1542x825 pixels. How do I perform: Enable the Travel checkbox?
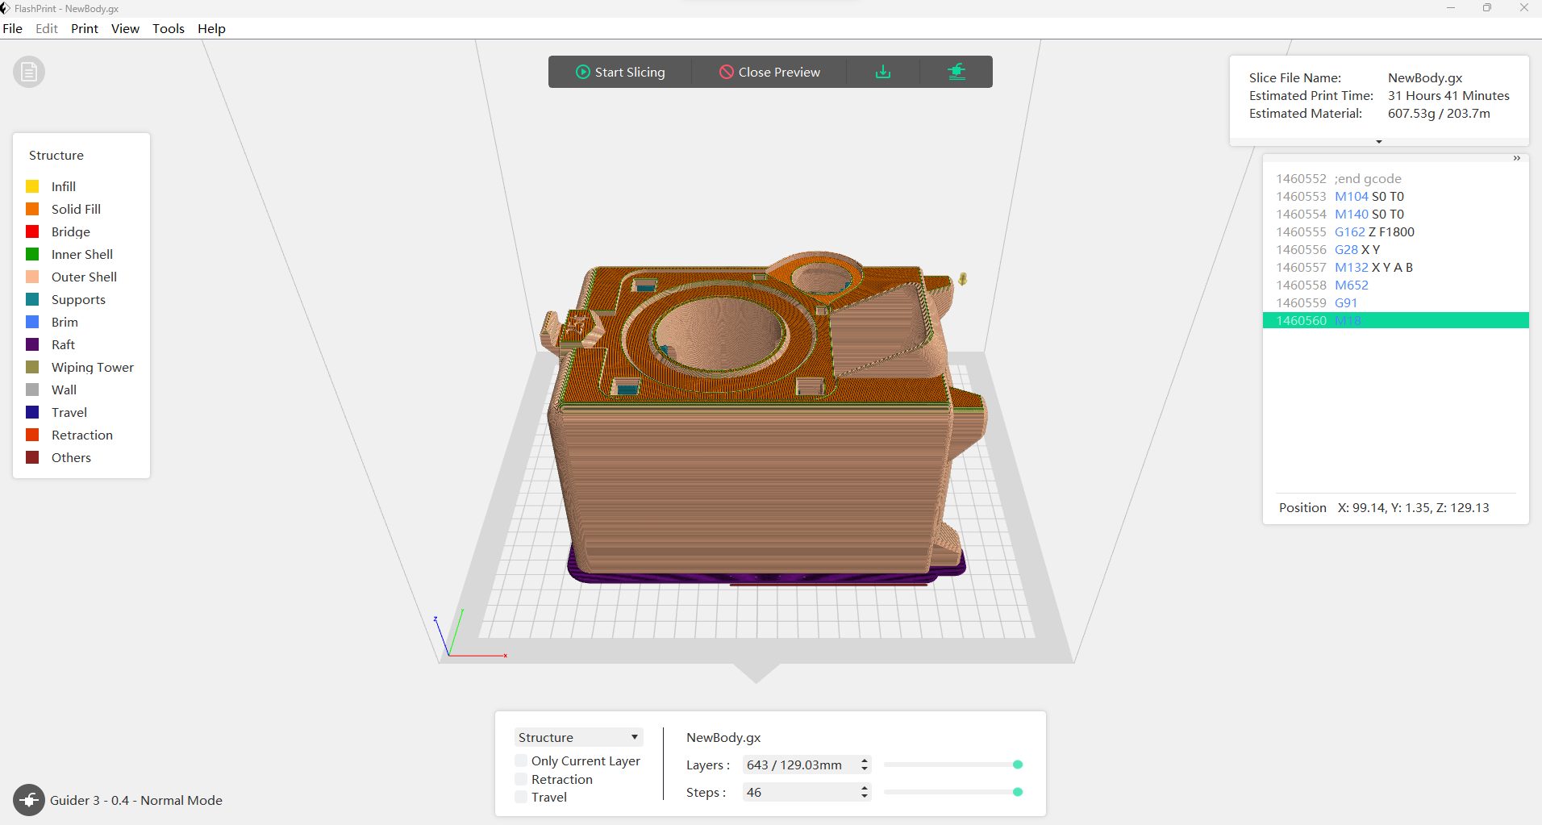[520, 797]
